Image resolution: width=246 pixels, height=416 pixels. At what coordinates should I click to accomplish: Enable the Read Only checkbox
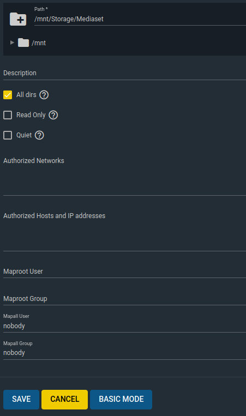pos(8,115)
